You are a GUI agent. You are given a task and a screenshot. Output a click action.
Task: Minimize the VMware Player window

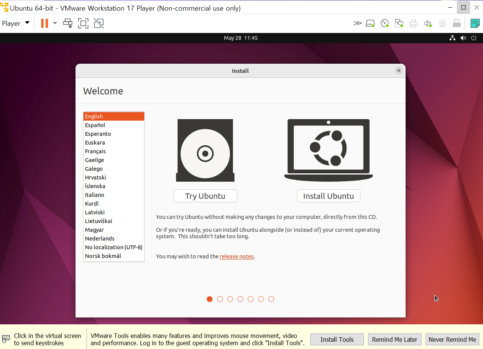[x=450, y=7]
